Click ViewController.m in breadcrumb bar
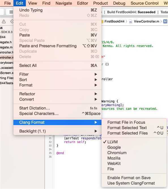 click(146, 21)
